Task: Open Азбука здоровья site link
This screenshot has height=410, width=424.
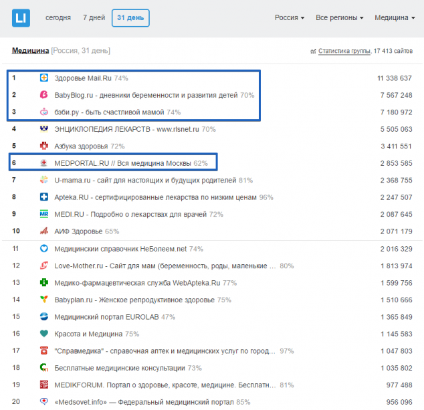Action: pyautogui.click(x=81, y=146)
